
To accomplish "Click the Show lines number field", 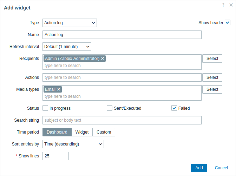I will pyautogui.click(x=55, y=156).
